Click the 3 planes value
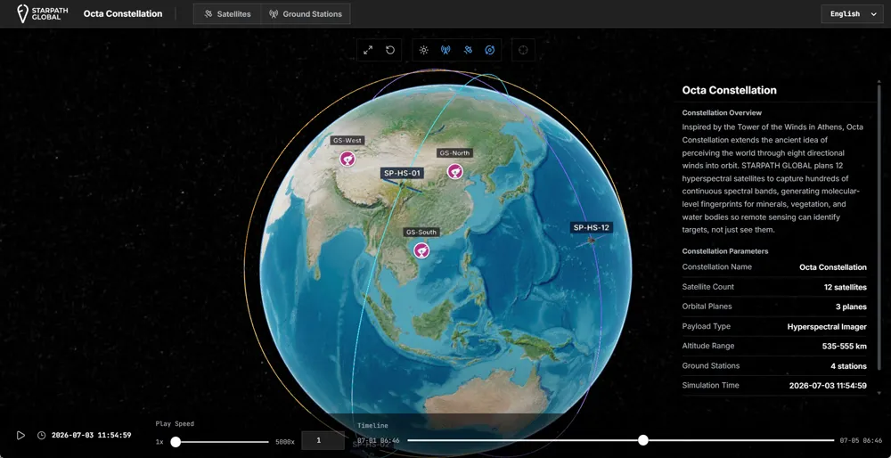Screen dimensions: 891x458 [852, 307]
